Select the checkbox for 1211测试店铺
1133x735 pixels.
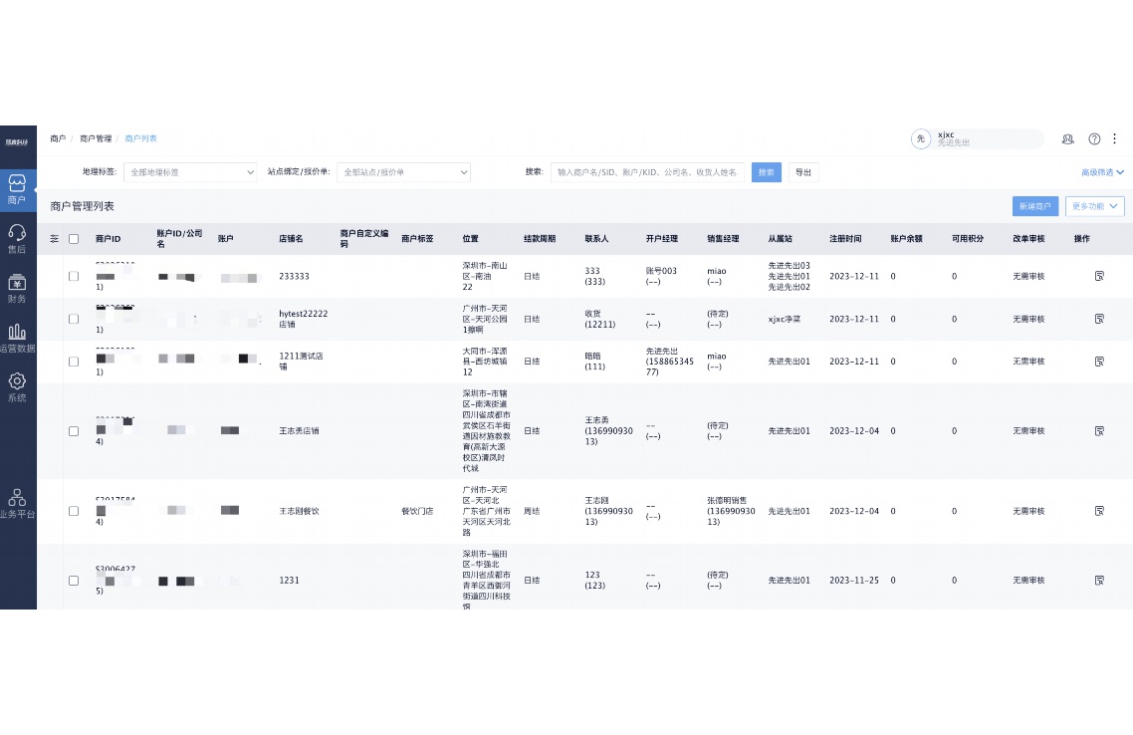click(x=74, y=362)
